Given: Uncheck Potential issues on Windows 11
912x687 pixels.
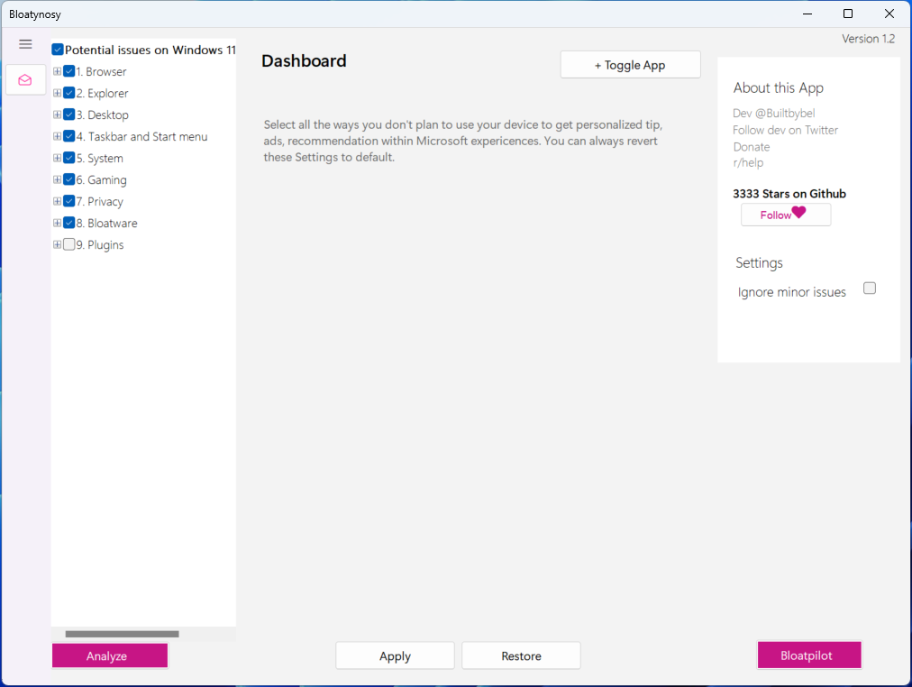Looking at the screenshot, I should pyautogui.click(x=57, y=50).
